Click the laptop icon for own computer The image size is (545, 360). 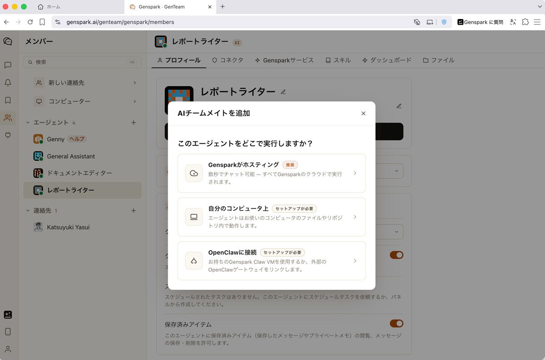194,217
